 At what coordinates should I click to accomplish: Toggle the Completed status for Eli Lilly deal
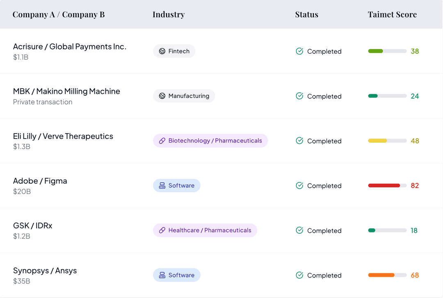tap(319, 141)
